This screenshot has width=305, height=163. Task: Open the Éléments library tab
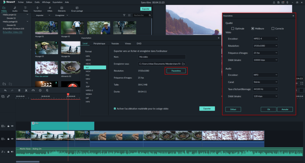62,9
